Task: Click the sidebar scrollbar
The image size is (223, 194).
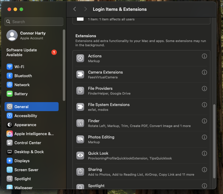Action: click(64, 65)
